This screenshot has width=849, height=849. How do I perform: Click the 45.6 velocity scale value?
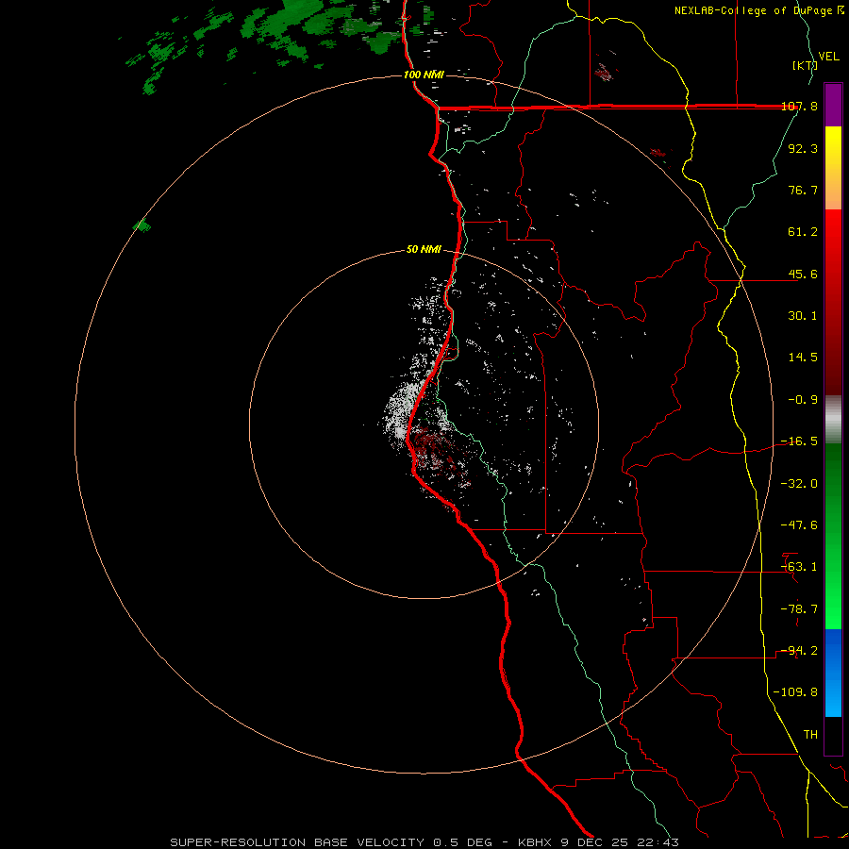[803, 274]
